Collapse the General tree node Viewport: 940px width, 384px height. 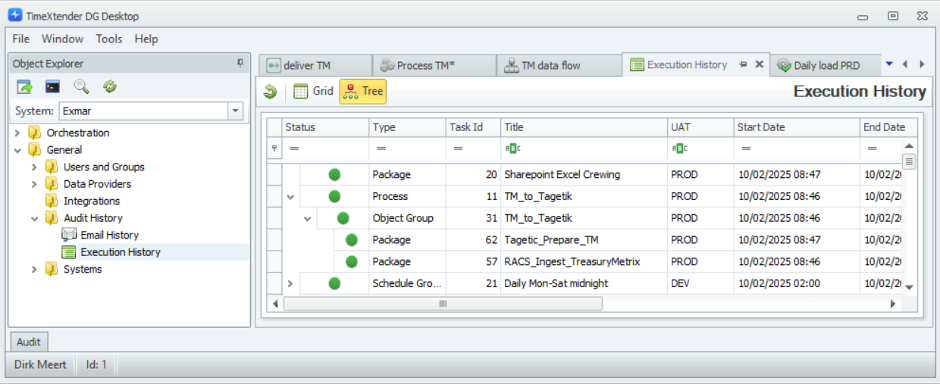(18, 150)
